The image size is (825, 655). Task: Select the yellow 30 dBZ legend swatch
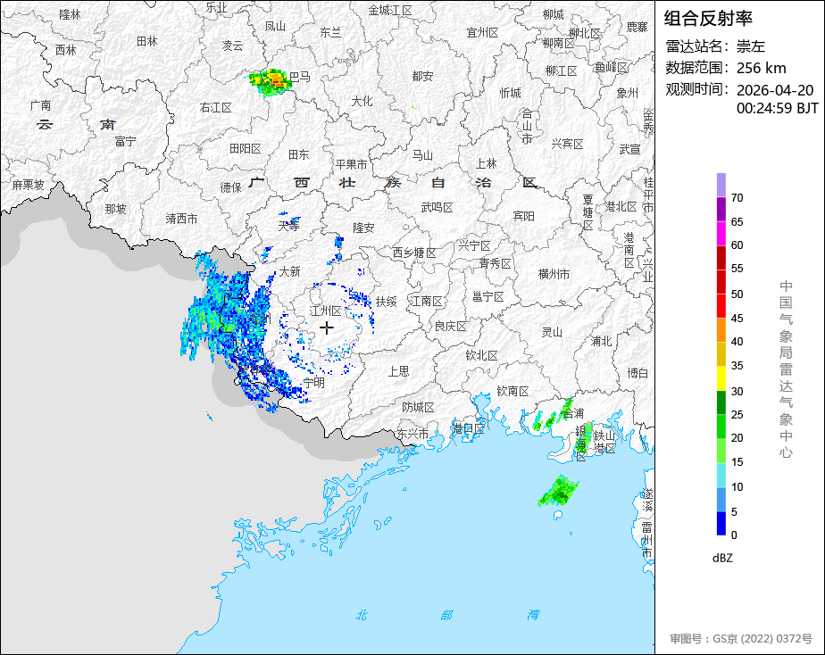(721, 378)
